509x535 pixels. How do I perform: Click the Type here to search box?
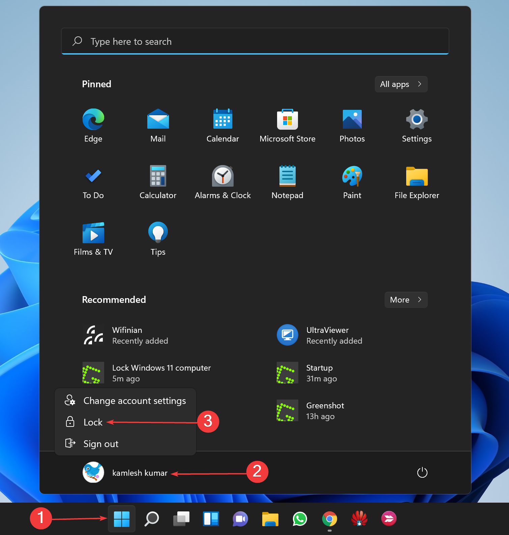(255, 41)
